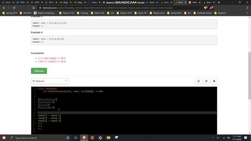Image resolution: width=251 pixels, height=141 pixels.
Task: Click the browser back arrow
Action: click(4, 8)
